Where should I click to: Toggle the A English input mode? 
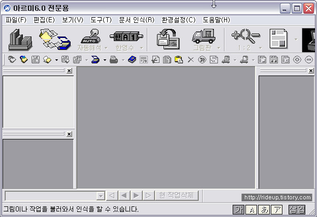click(251, 209)
